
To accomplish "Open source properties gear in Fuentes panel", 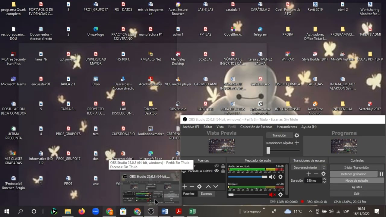I will 199,187.
